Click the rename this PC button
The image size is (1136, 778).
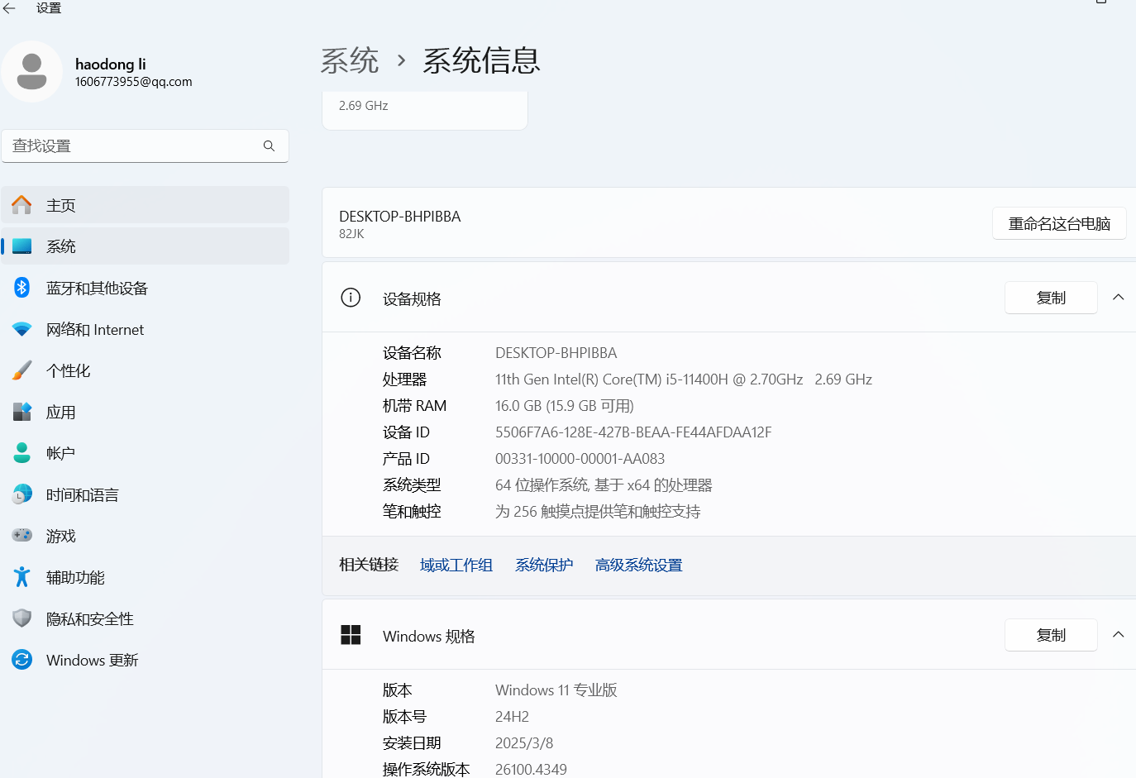coord(1058,223)
